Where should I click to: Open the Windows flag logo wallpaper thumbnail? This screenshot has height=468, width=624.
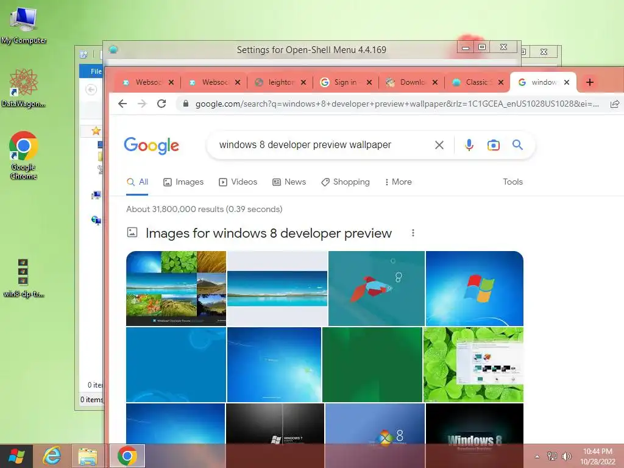click(474, 288)
